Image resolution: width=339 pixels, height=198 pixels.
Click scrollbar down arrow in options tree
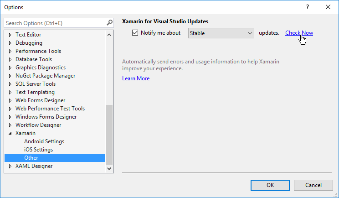[109, 168]
